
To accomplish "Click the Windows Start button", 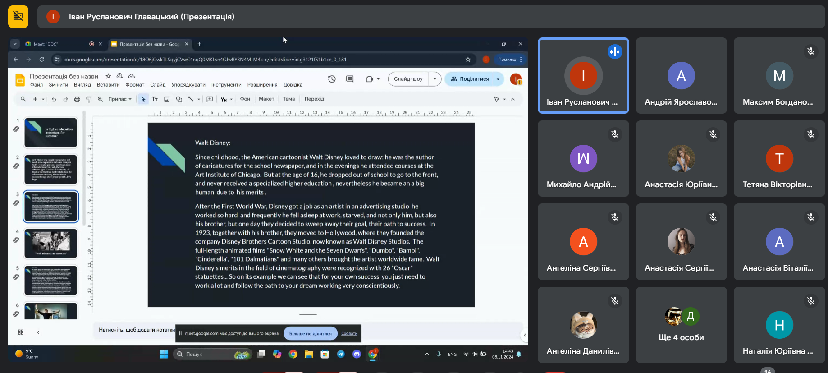I will tap(164, 354).
